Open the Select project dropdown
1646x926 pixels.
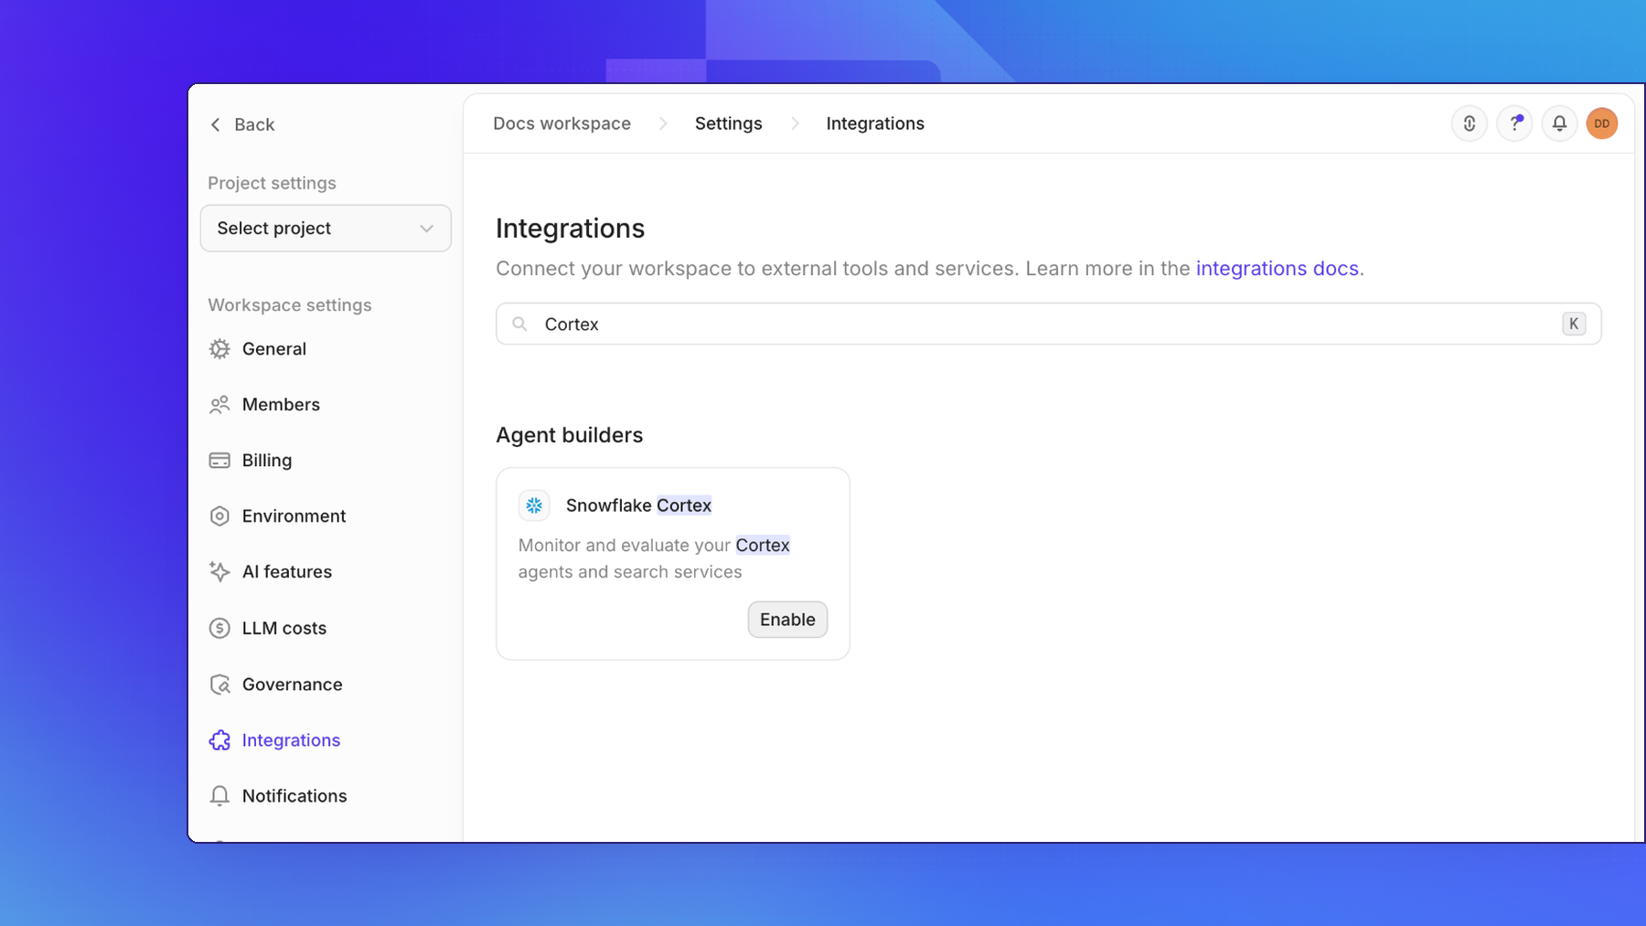tap(326, 229)
